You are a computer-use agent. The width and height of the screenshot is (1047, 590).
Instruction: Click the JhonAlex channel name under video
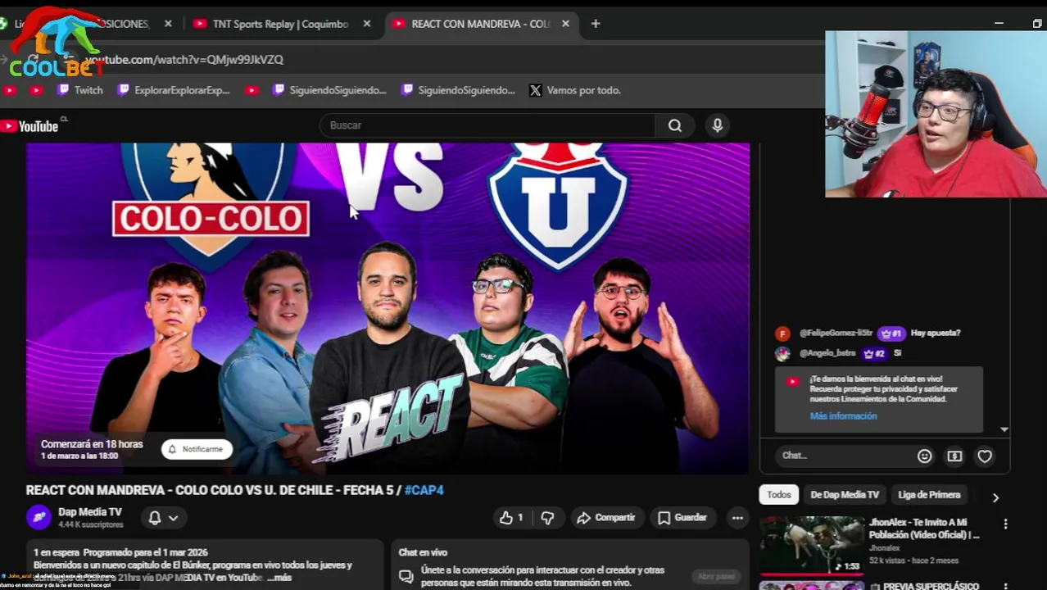coord(884,548)
